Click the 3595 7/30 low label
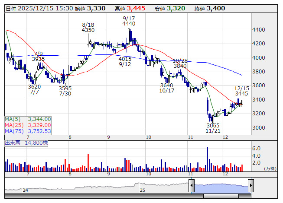The height and width of the screenshot is (203, 283). click(x=65, y=91)
